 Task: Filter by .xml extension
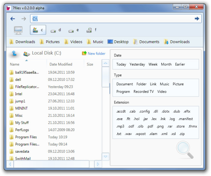coord(164,134)
